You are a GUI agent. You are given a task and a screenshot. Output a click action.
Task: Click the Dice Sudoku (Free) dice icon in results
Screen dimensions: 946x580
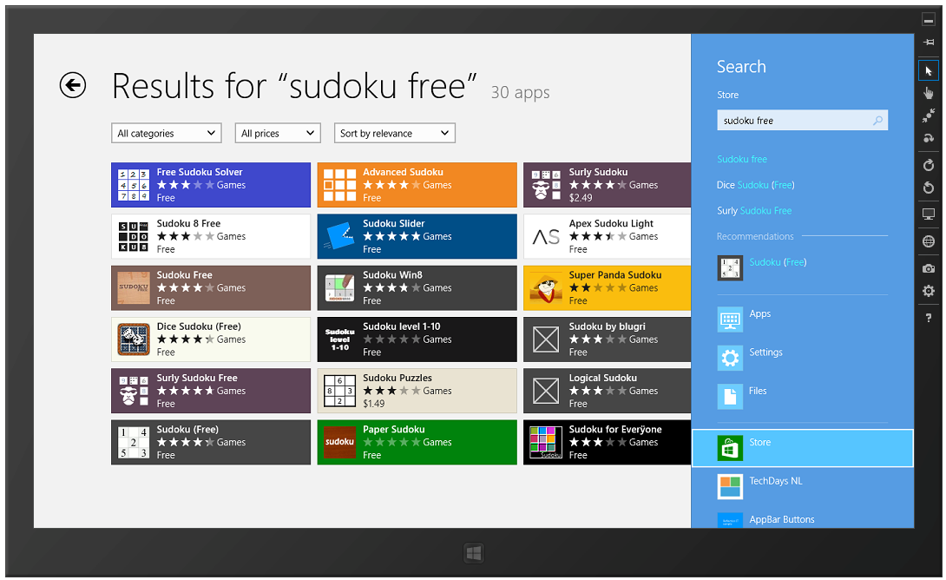point(134,339)
